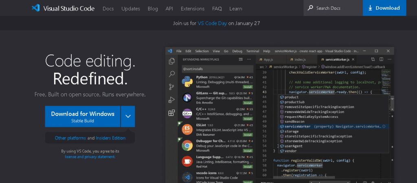This screenshot has width=417, height=183.
Task: Click the Visual Studio Code logo icon
Action: (x=36, y=8)
